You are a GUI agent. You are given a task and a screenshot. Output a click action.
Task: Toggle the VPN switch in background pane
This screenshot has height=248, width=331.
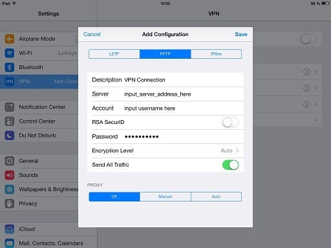(x=308, y=39)
